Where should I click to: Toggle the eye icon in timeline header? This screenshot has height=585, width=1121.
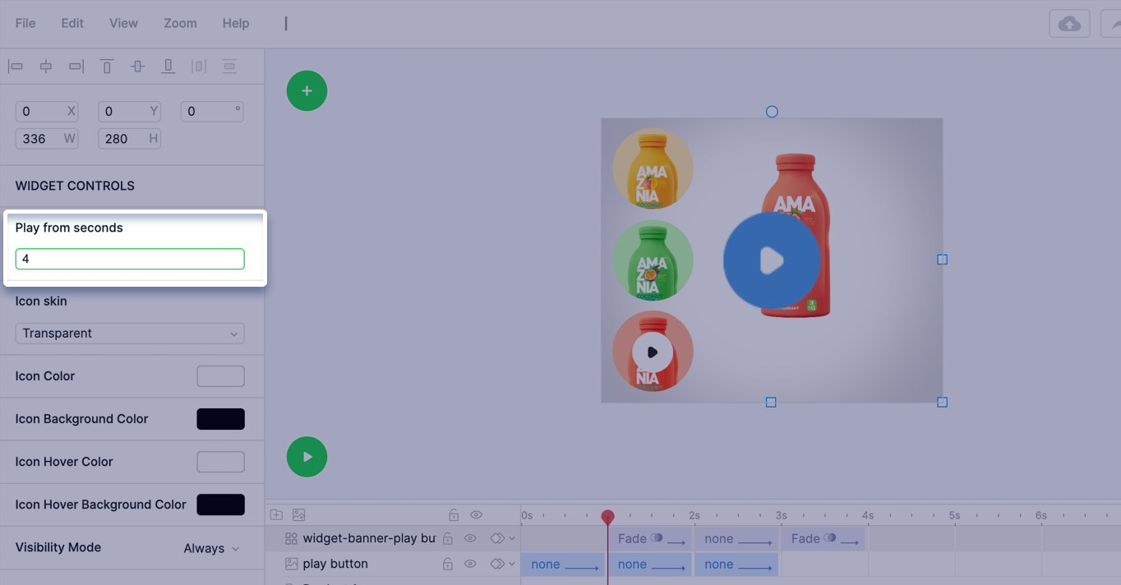point(476,515)
